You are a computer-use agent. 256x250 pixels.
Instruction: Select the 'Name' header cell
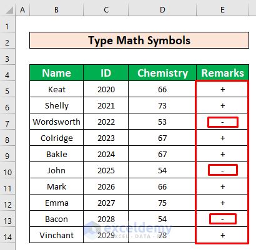tap(56, 73)
